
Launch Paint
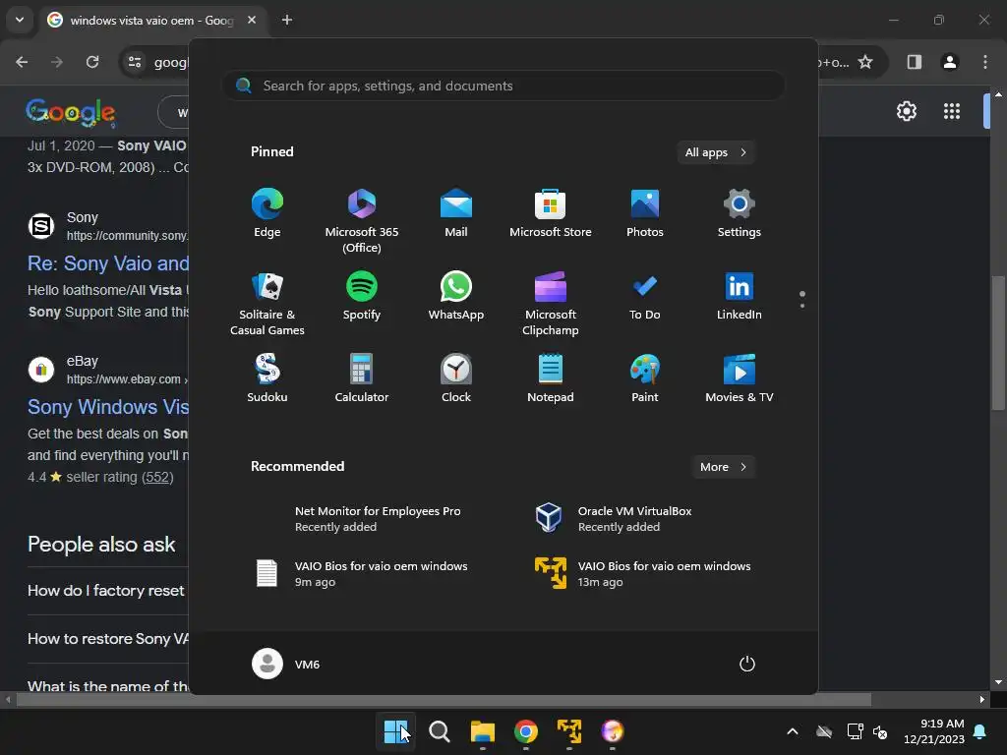pos(645,378)
